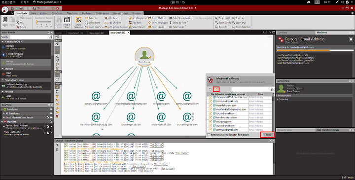Click Select Leaves
Image resolution: width=355 pixels, height=180 pixels.
pyautogui.click(x=156, y=27)
